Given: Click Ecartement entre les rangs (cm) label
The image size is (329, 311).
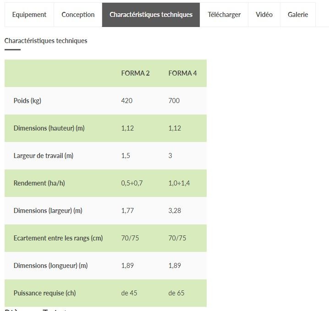Looking at the screenshot, I should pos(58,238).
